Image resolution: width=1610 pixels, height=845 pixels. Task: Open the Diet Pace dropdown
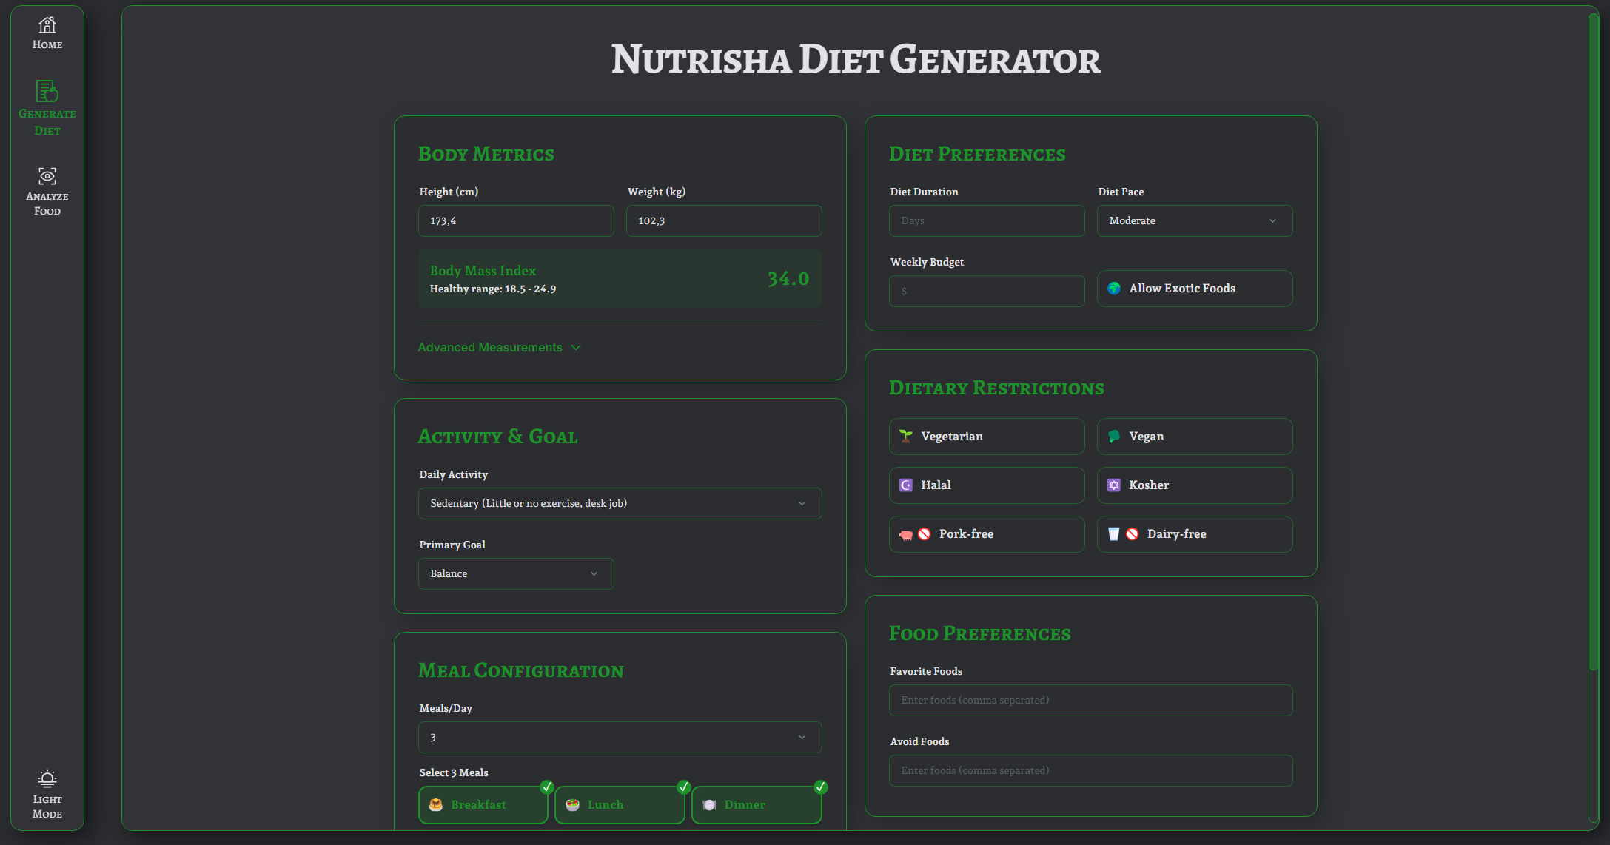click(x=1194, y=220)
